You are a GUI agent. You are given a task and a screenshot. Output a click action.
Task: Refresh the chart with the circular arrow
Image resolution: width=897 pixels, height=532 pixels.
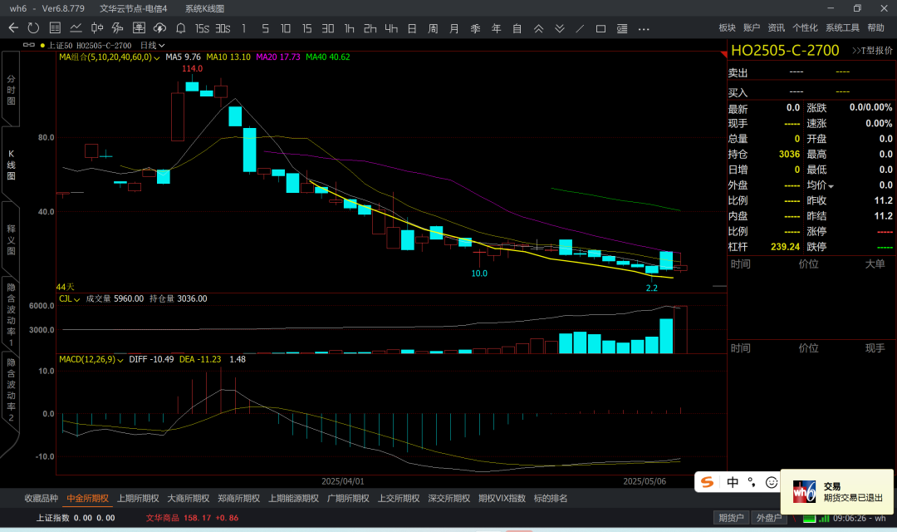click(x=33, y=28)
